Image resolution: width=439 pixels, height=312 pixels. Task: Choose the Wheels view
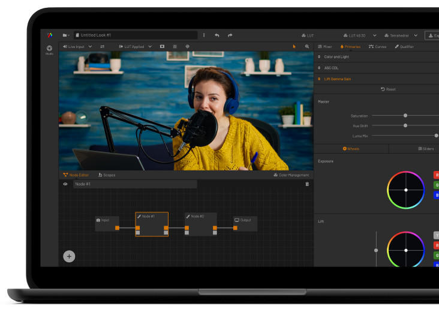[351, 149]
